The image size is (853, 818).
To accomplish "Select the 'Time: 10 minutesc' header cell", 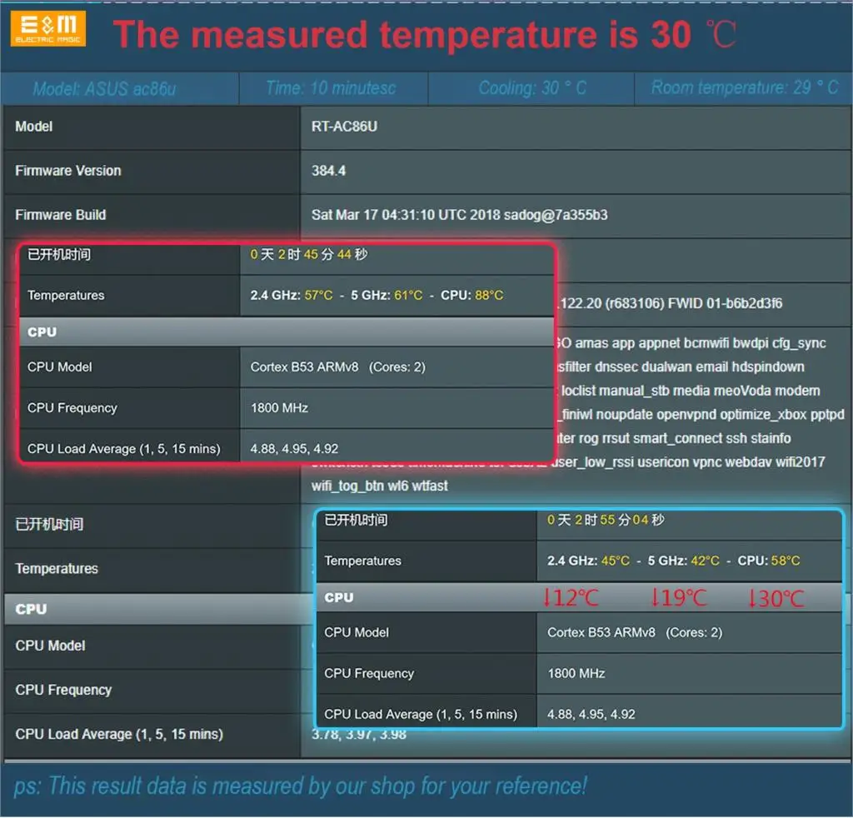I will [330, 88].
